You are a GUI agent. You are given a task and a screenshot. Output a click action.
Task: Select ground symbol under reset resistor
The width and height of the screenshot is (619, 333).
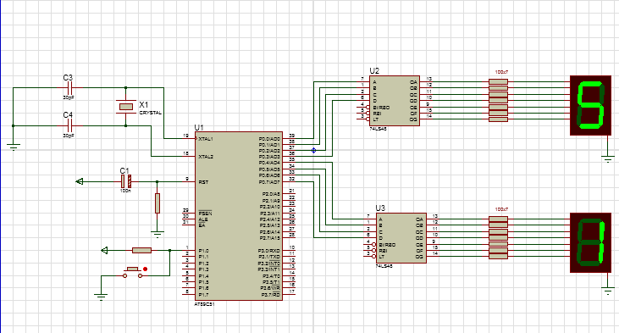pyautogui.click(x=158, y=234)
